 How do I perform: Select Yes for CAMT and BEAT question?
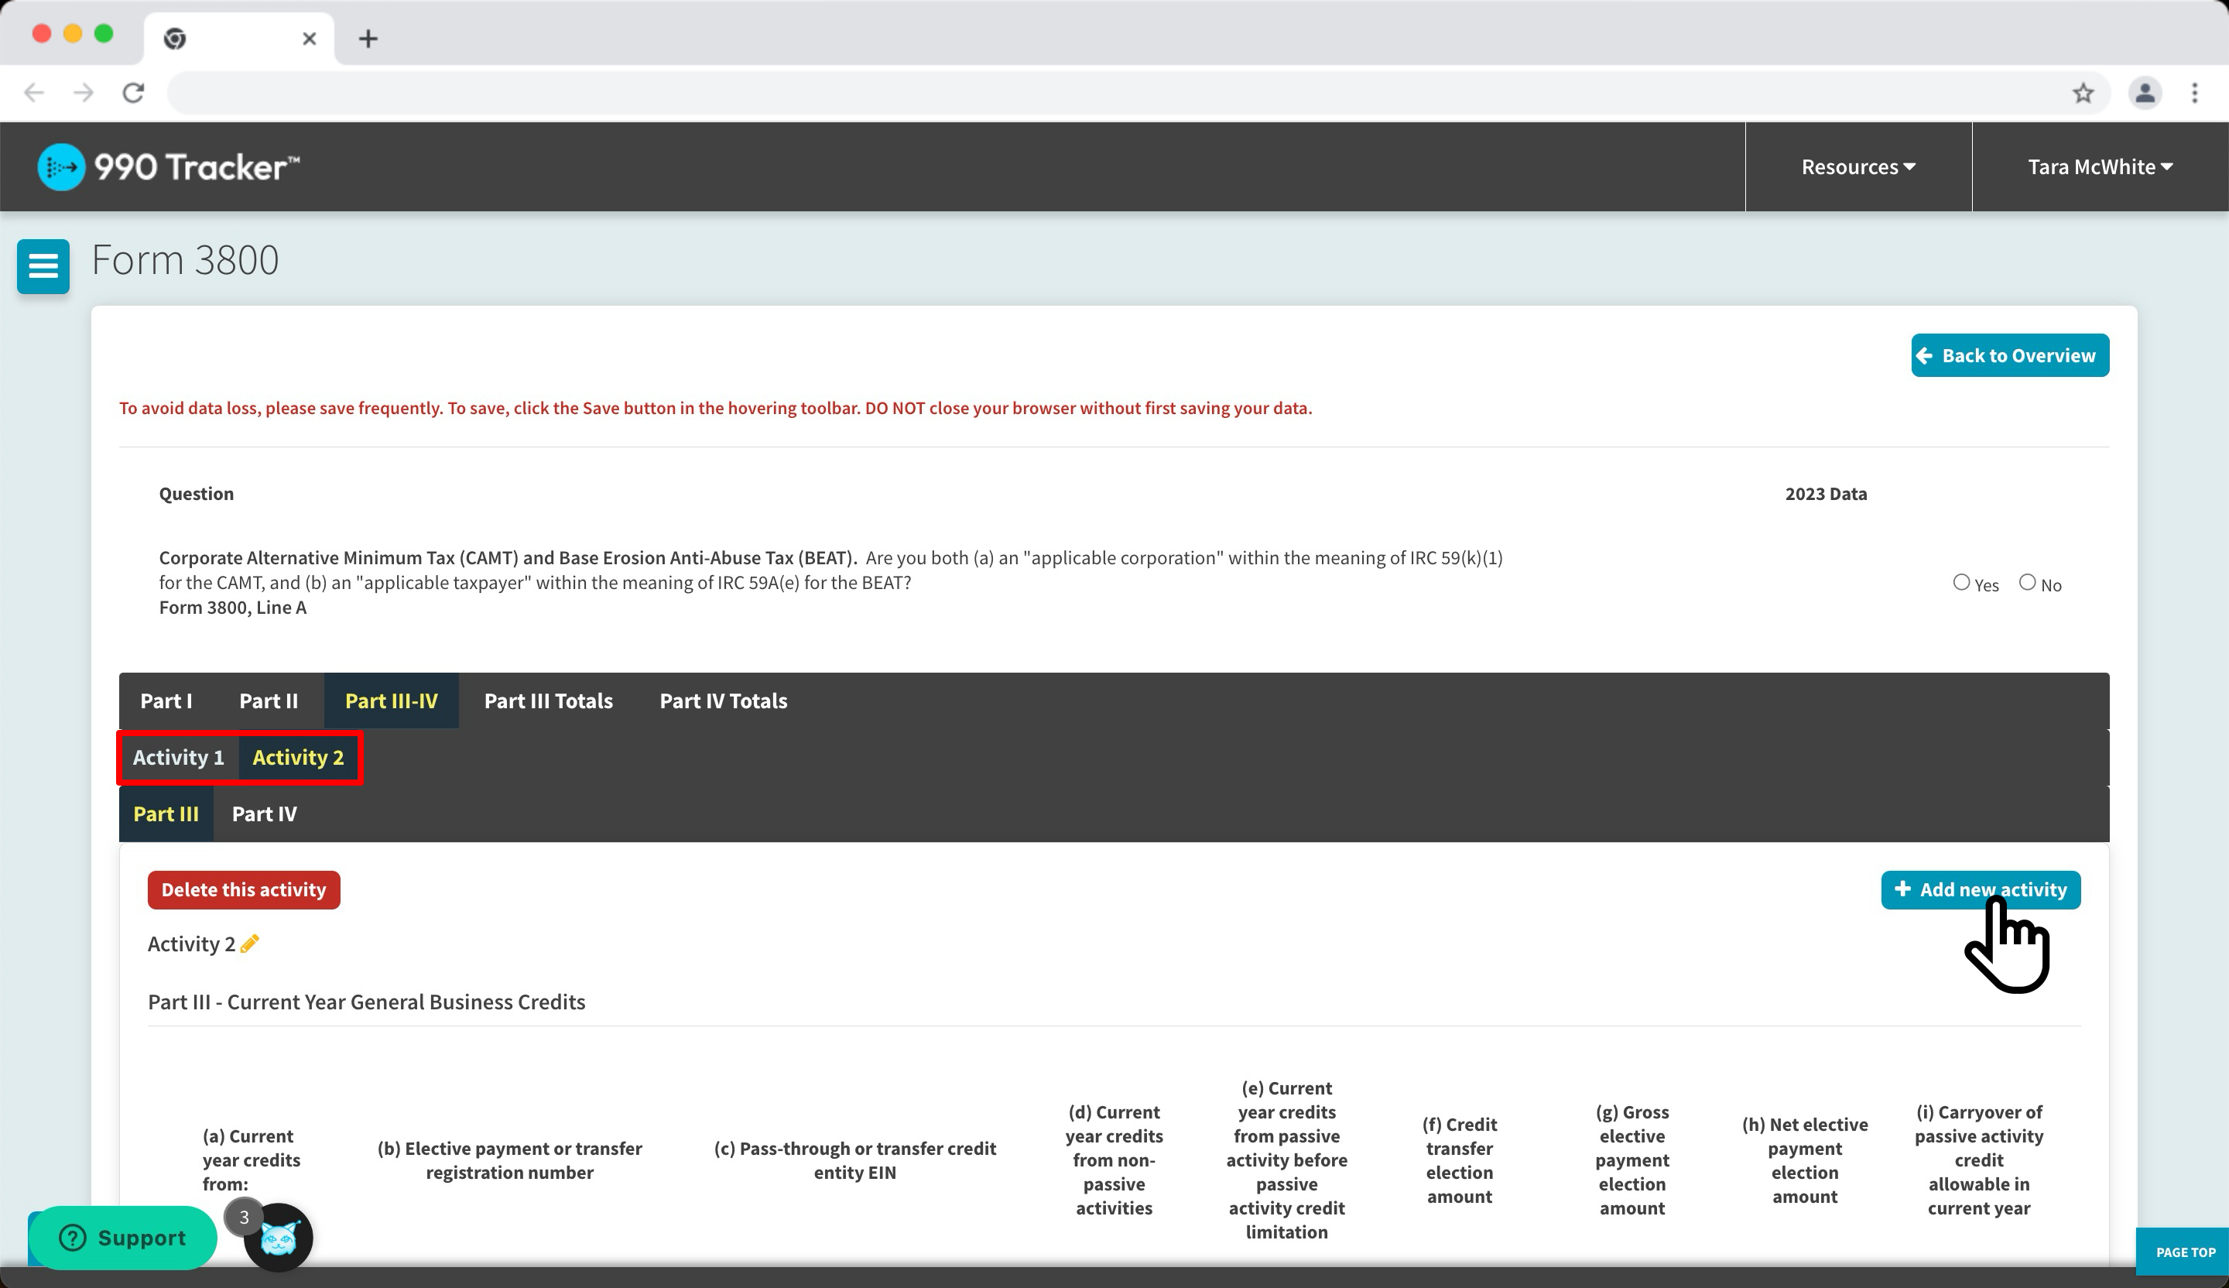(x=1961, y=582)
